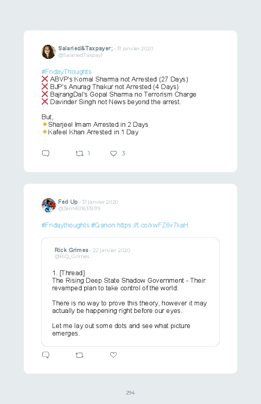Click the @RiQ_Grimes handle
This screenshot has width=261, height=404.
click(x=72, y=257)
